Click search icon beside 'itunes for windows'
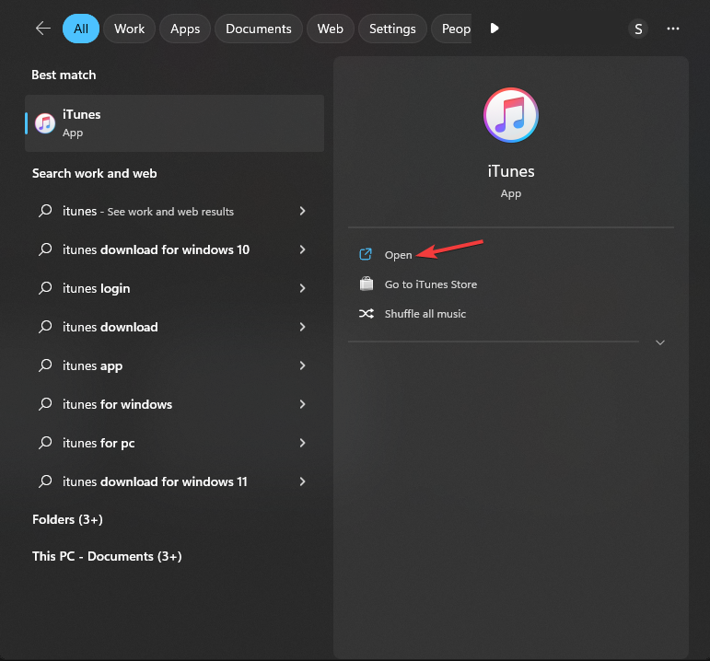The image size is (710, 661). tap(45, 404)
